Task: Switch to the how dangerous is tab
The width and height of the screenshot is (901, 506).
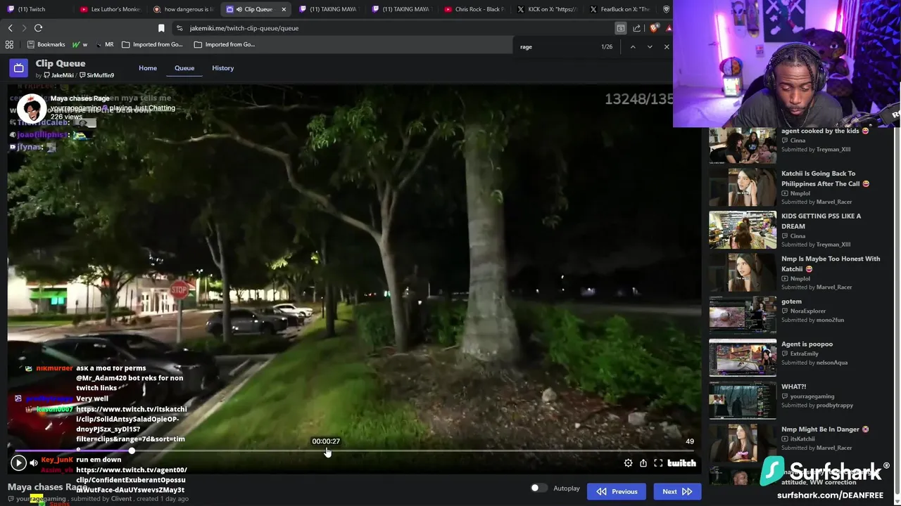Action: 183,9
